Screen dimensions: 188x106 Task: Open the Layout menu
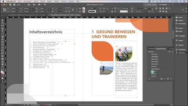(x=36, y=1)
